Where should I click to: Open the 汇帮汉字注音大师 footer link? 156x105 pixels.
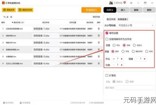(x=78, y=103)
